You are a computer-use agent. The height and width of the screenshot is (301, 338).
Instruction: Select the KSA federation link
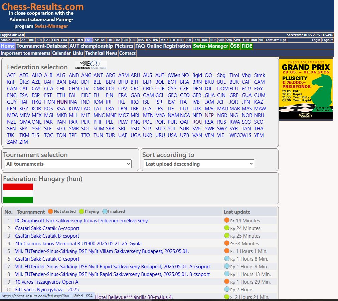click(61, 109)
